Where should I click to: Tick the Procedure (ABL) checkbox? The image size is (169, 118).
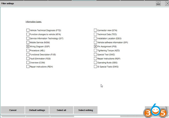click(28, 50)
